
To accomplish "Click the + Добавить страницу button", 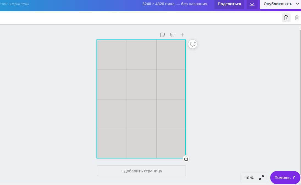I will tap(141, 171).
